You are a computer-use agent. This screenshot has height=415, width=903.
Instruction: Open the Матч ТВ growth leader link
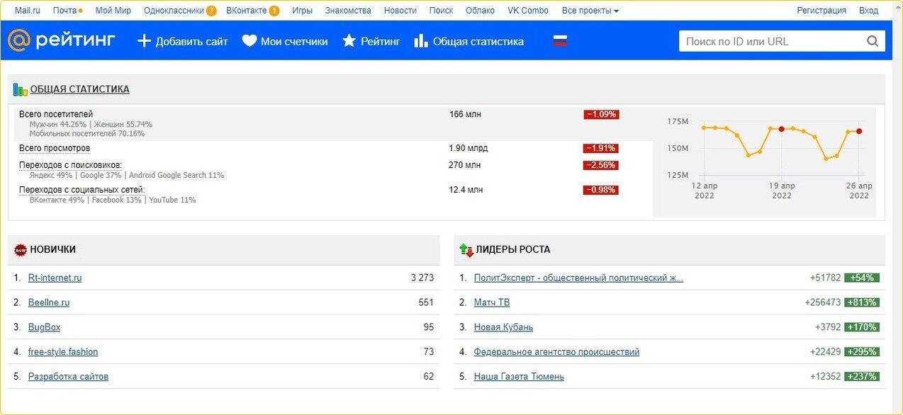(x=491, y=302)
